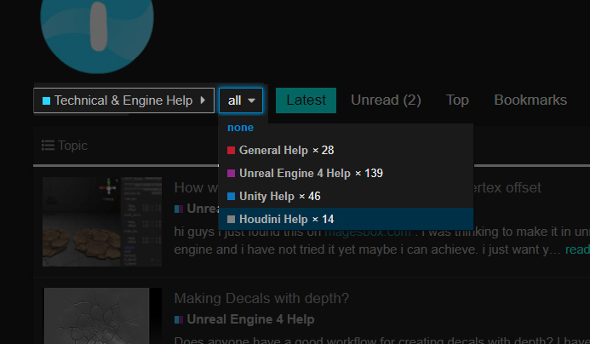Click gray square next to Houdini Help
This screenshot has width=590, height=344.
pyautogui.click(x=231, y=219)
